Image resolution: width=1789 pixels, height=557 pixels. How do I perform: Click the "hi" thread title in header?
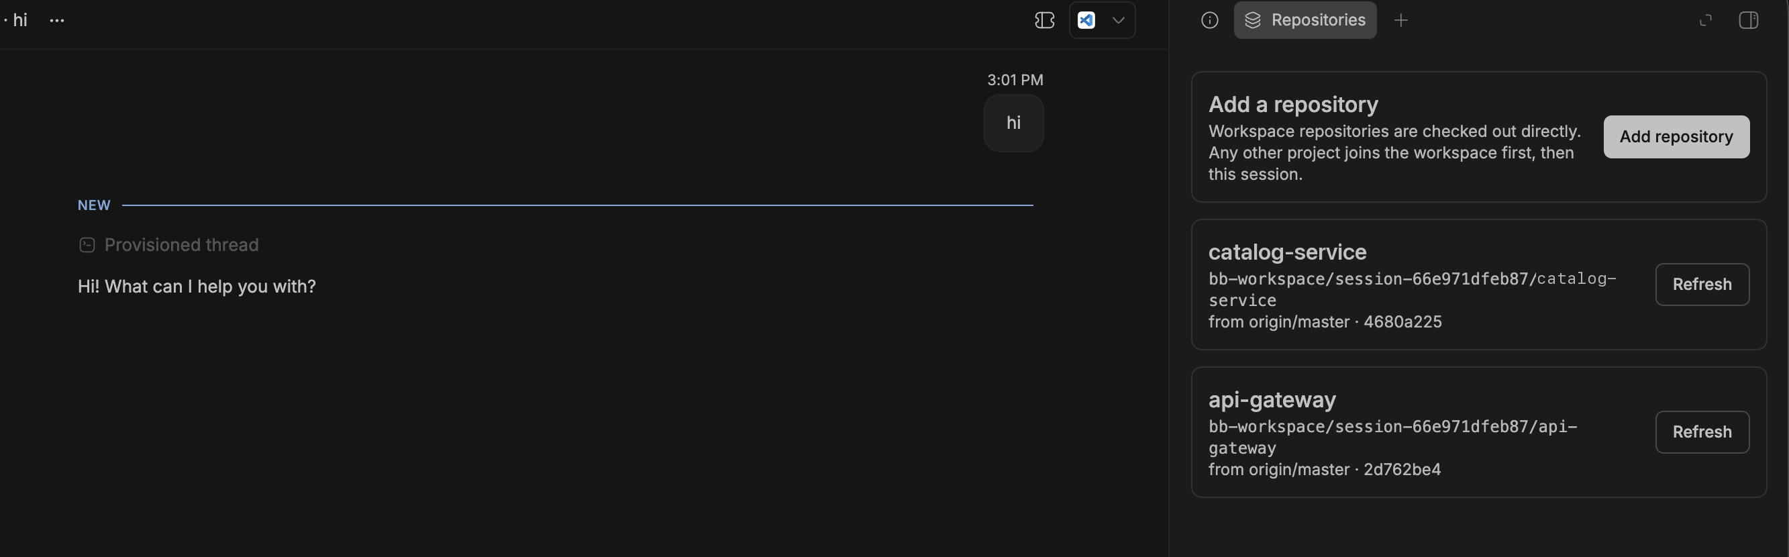coord(20,20)
